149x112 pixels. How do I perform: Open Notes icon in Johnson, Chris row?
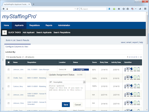pyautogui.click(x=139, y=103)
